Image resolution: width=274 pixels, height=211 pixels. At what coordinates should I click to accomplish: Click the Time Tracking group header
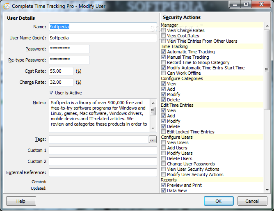(212, 46)
